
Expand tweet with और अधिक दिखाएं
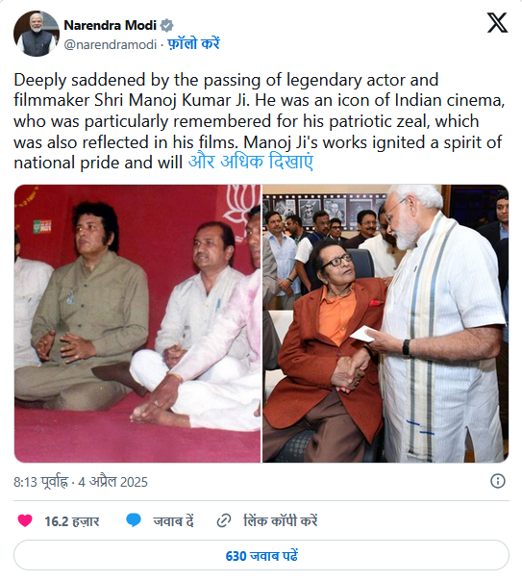pos(251,163)
